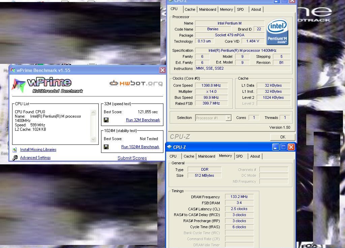The width and height of the screenshot is (345, 248).
Task: Click the Revision value B1
Action: pos(281,63)
